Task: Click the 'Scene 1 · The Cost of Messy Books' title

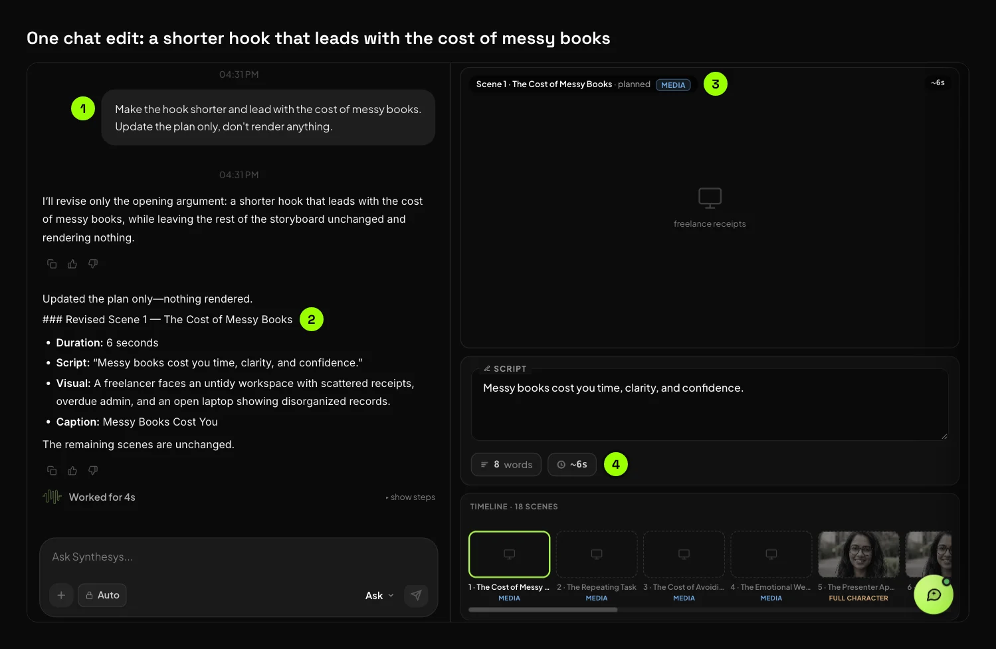Action: coord(544,84)
